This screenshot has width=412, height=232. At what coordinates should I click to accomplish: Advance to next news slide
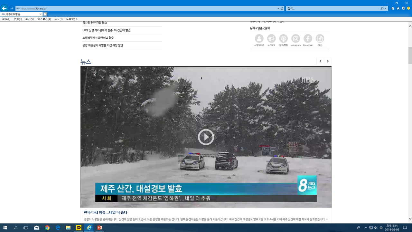pyautogui.click(x=328, y=61)
